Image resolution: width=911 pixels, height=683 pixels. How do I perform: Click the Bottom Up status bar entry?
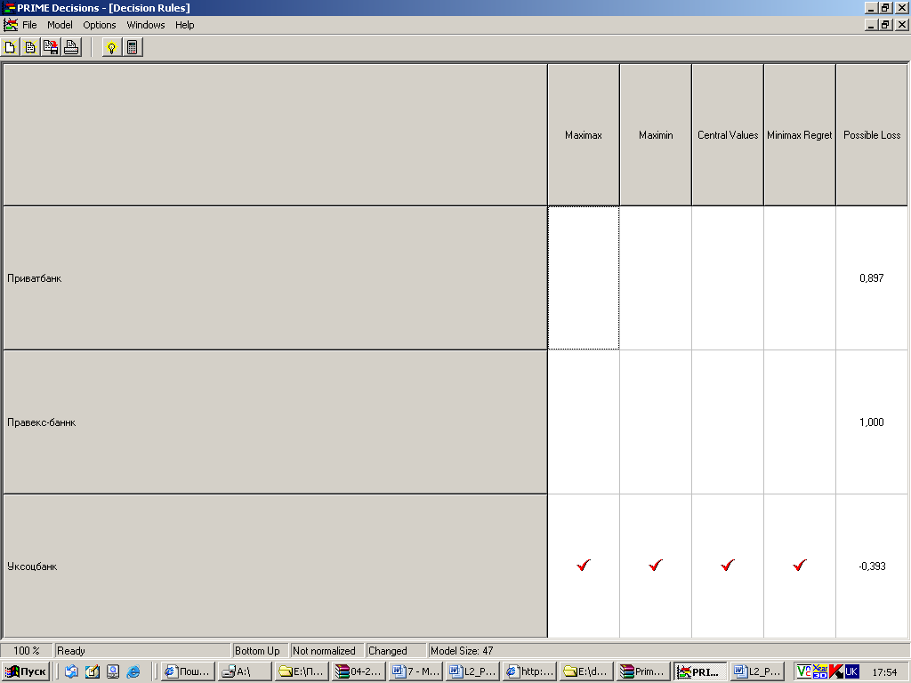(x=259, y=650)
